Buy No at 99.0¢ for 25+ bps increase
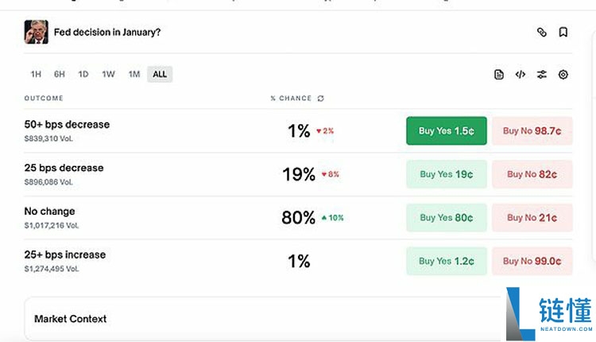 pyautogui.click(x=532, y=261)
